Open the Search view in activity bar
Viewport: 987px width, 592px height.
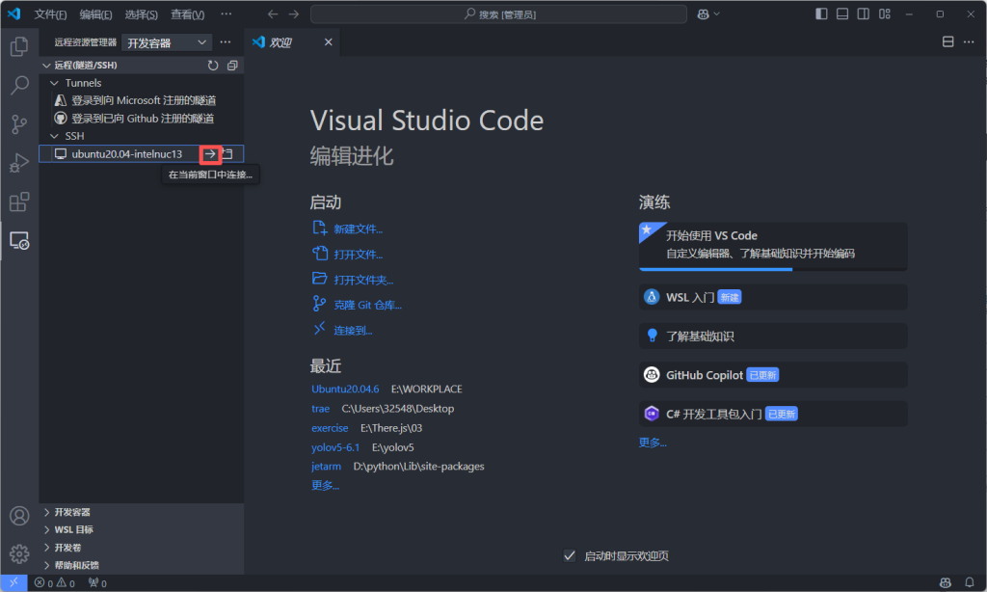tap(18, 86)
